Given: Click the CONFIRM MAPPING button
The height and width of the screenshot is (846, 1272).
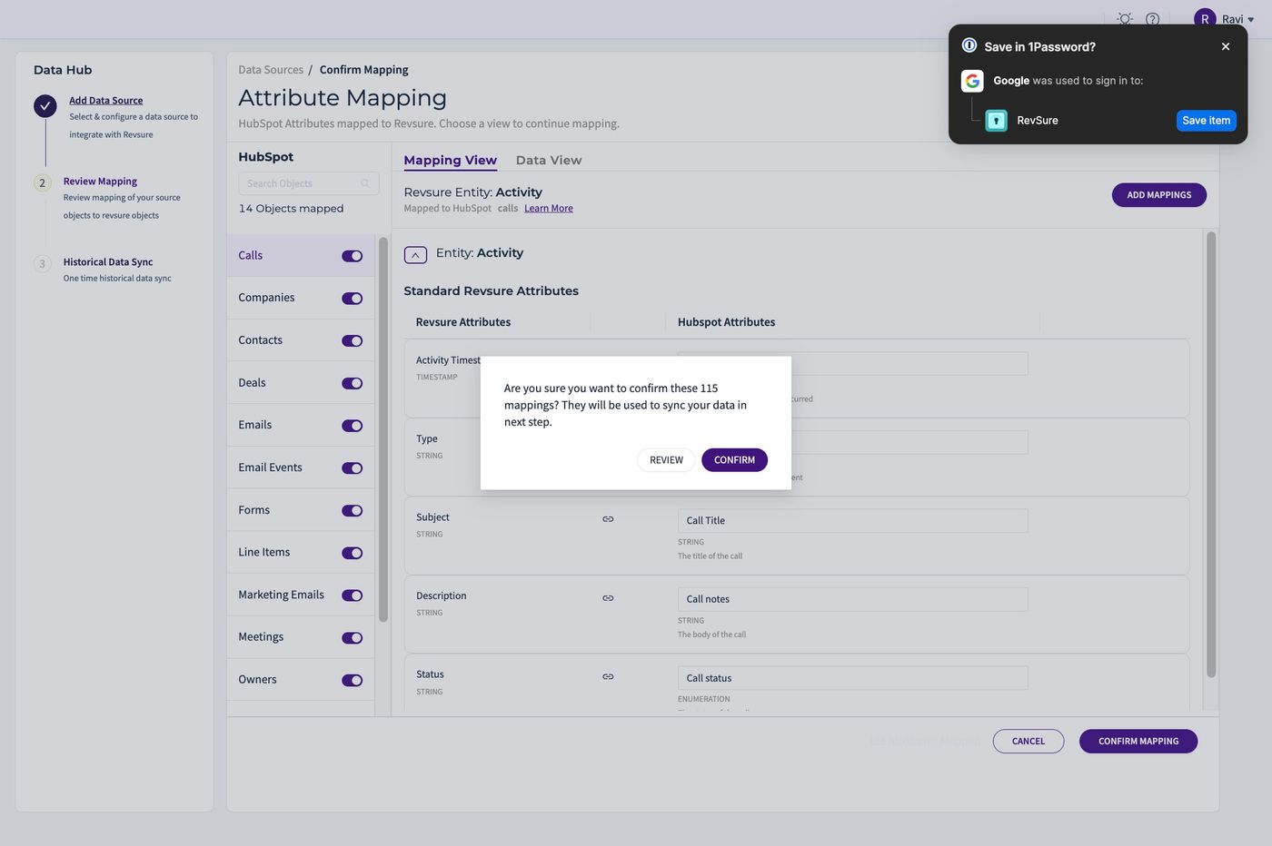Looking at the screenshot, I should tap(1138, 742).
